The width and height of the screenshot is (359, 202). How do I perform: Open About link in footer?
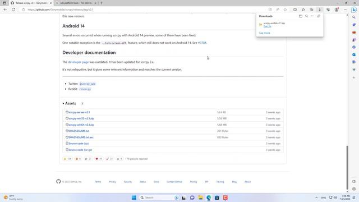247,182
